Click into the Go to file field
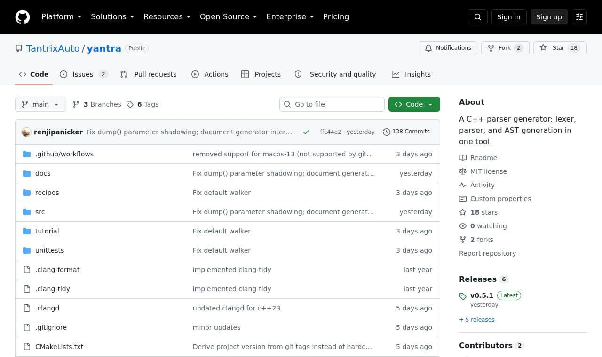This screenshot has height=357, width=602. click(332, 104)
